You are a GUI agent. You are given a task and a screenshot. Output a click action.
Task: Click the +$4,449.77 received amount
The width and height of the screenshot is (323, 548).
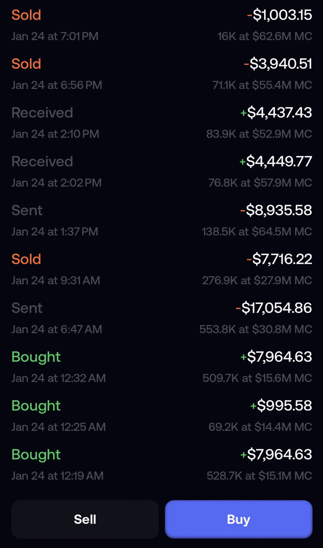(276, 162)
